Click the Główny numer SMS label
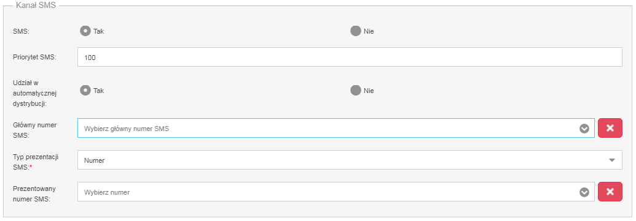The width and height of the screenshot is (636, 221). pyautogui.click(x=35, y=130)
